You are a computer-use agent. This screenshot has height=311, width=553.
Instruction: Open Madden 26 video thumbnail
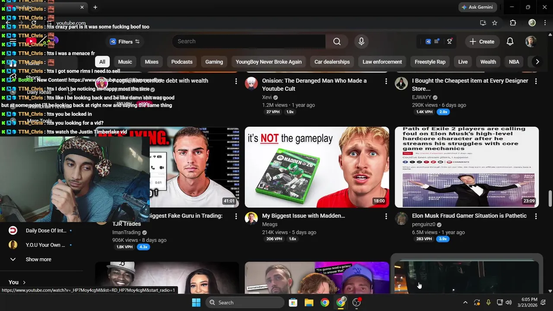point(317,167)
